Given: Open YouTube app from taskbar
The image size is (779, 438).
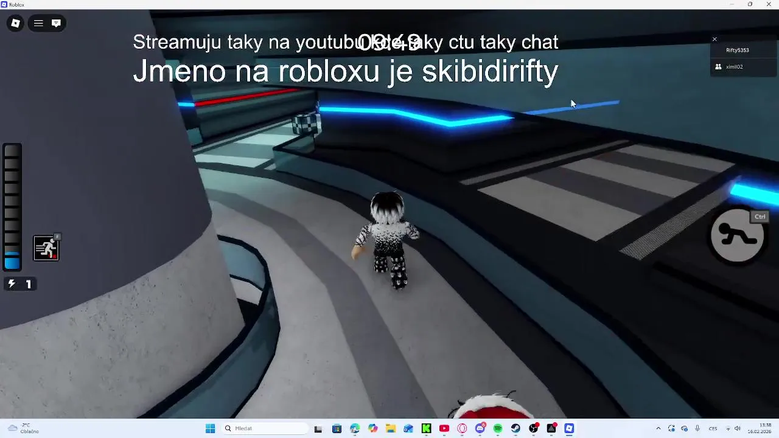Looking at the screenshot, I should tap(444, 429).
